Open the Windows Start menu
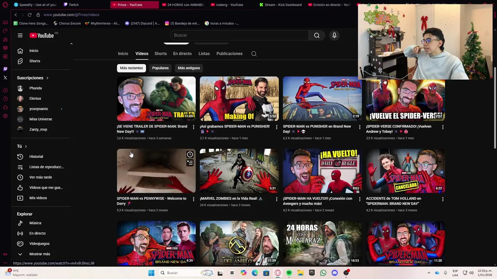This screenshot has height=279, width=497. pyautogui.click(x=151, y=273)
